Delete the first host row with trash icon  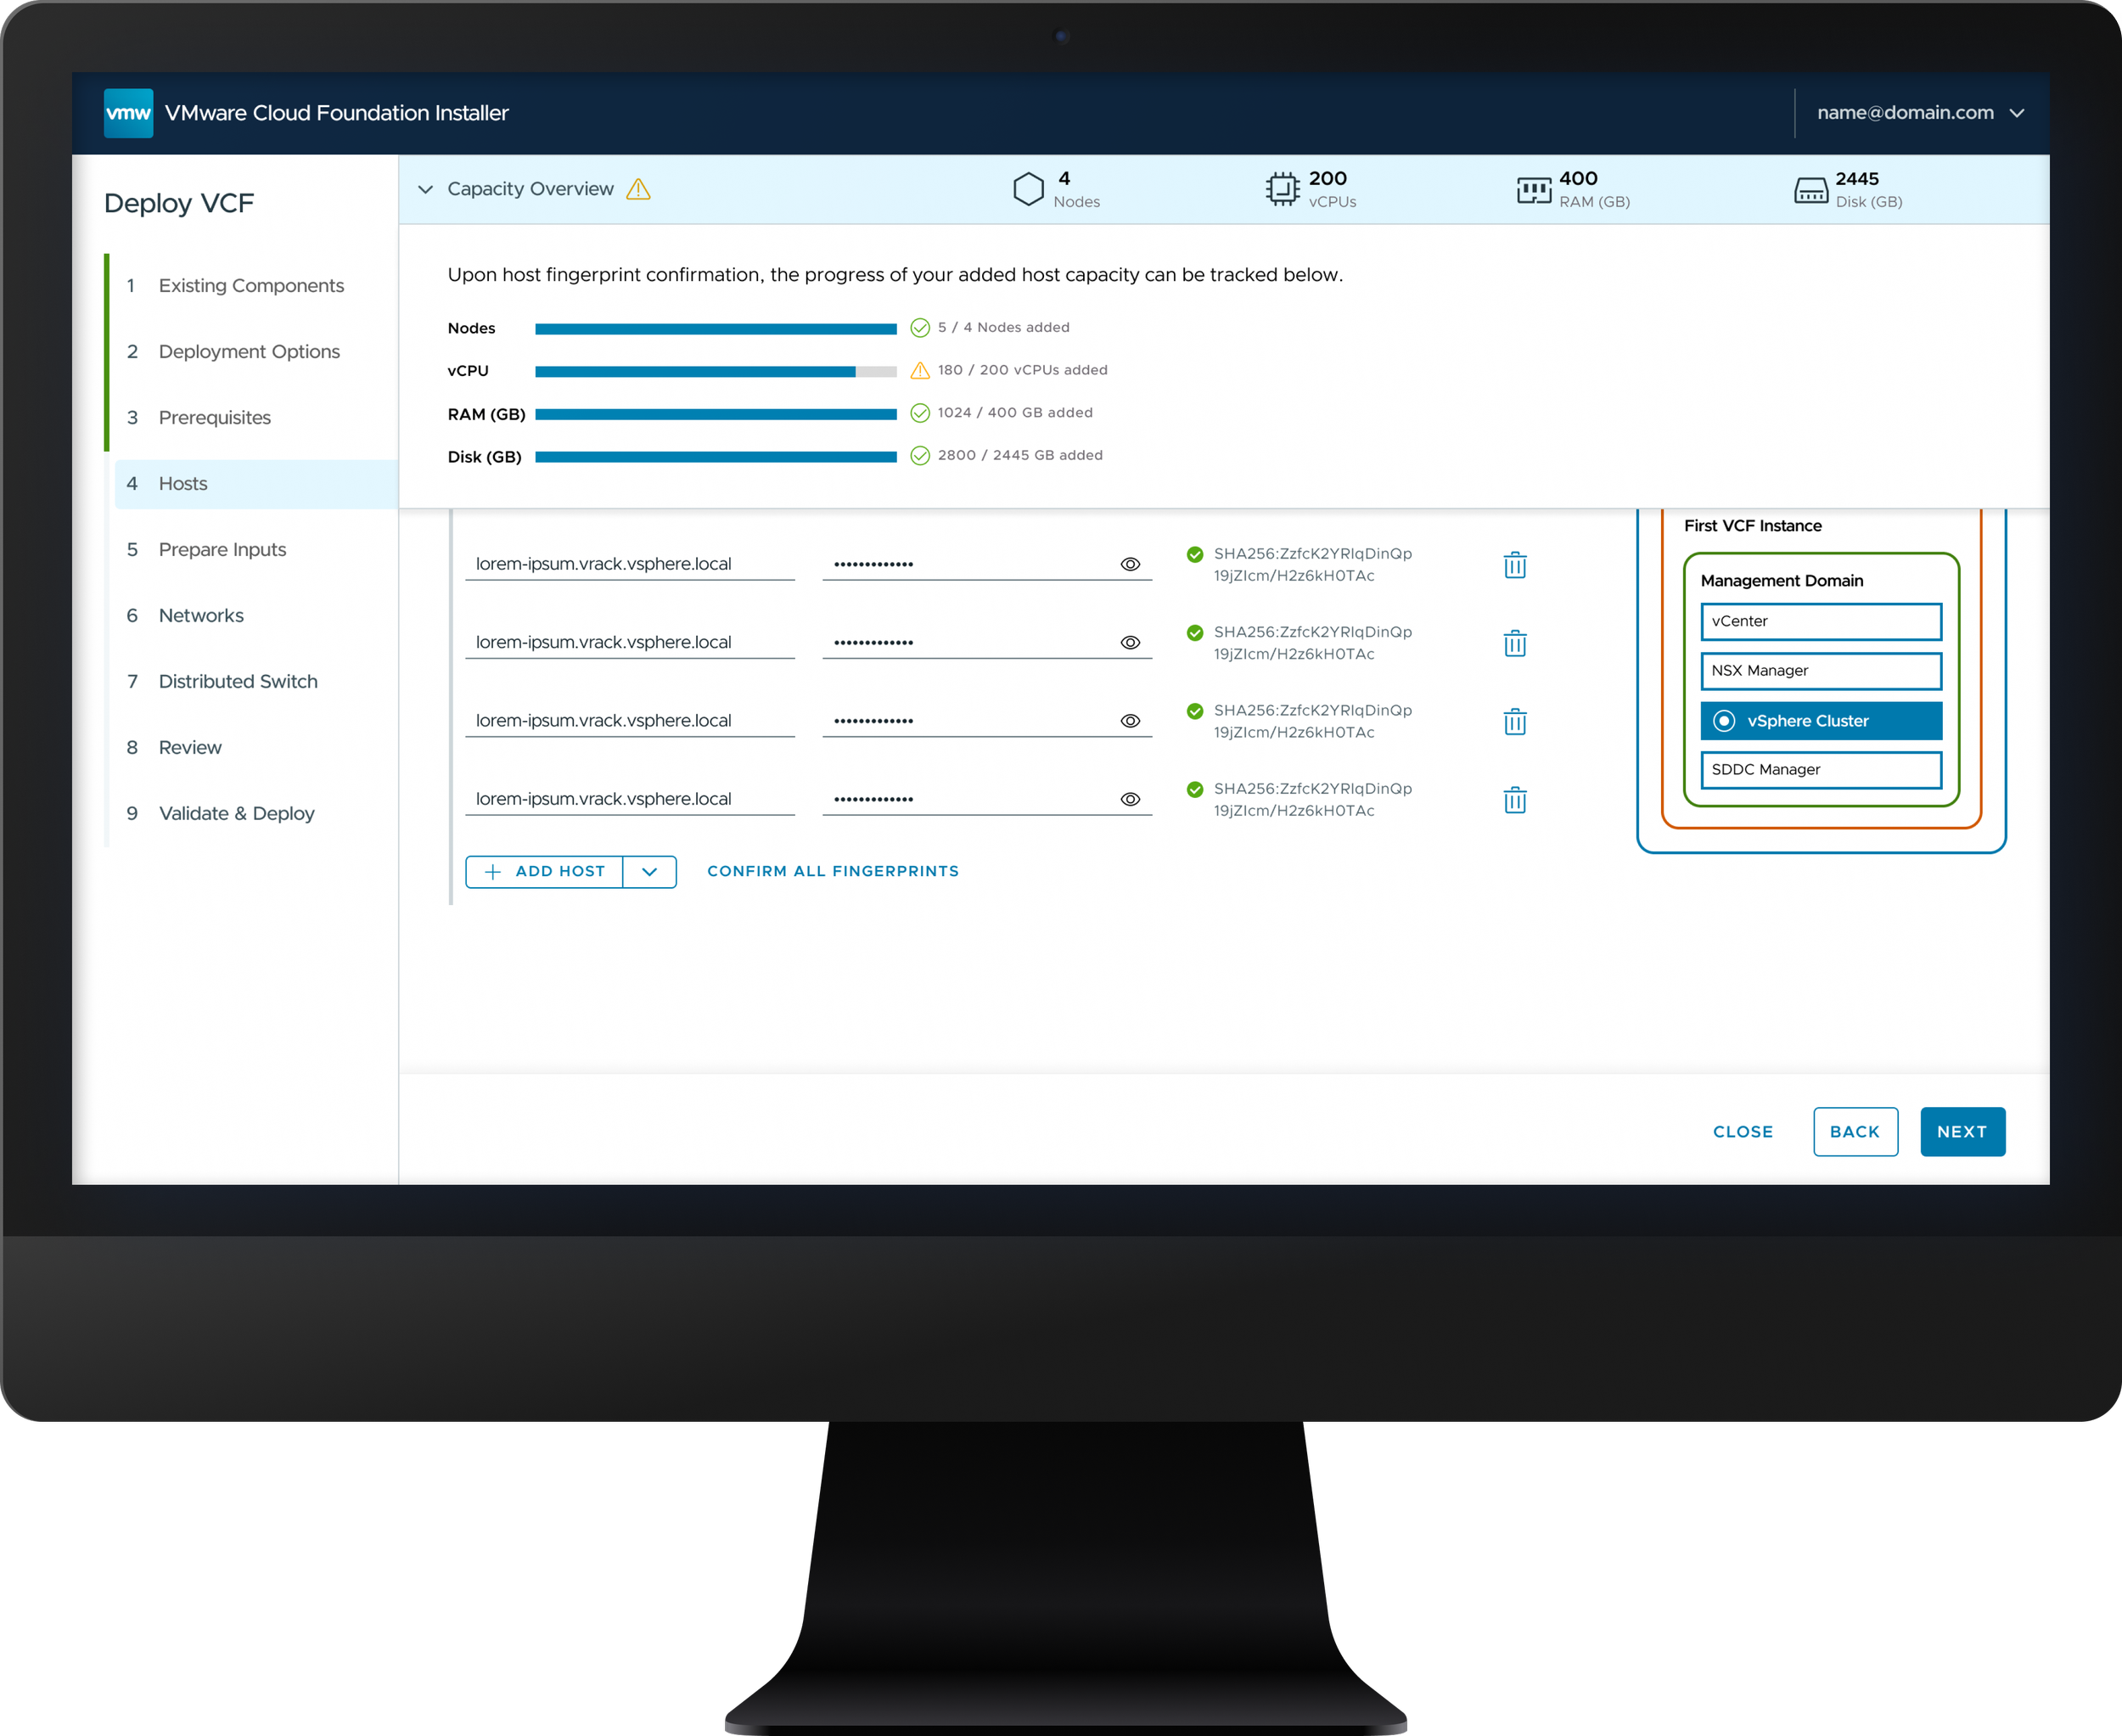(1515, 565)
